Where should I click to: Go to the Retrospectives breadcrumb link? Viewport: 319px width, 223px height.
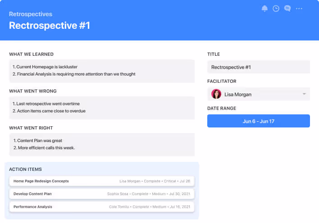31,14
